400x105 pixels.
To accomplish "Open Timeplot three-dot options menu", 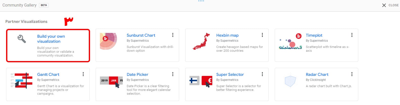I will pyautogui.click(x=352, y=35).
